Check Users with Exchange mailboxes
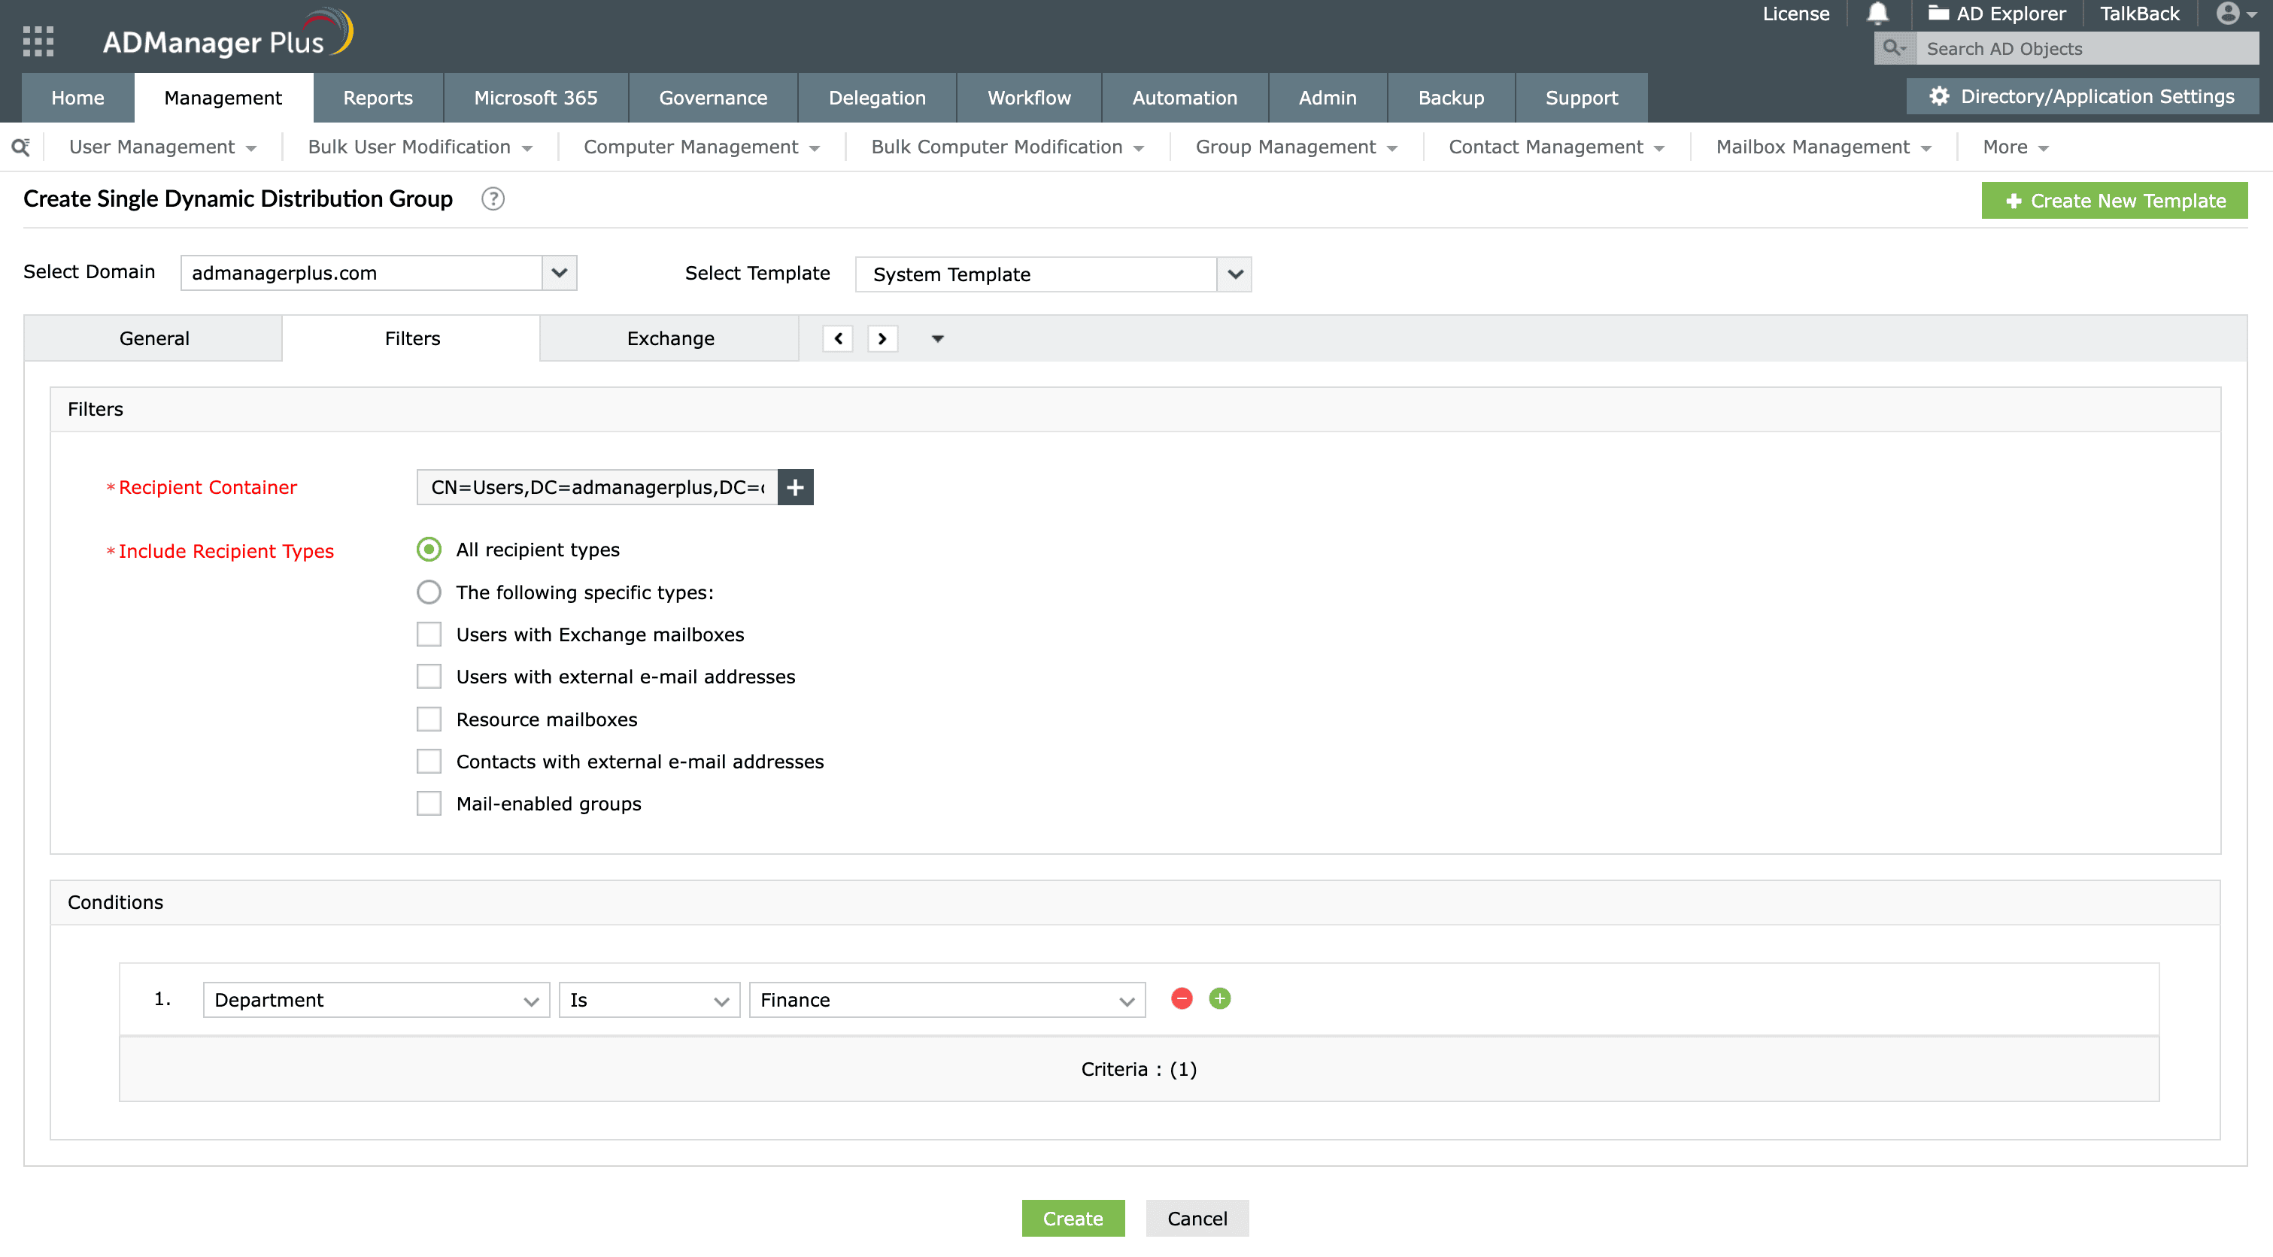Viewport: 2273px width, 1257px height. [x=429, y=635]
